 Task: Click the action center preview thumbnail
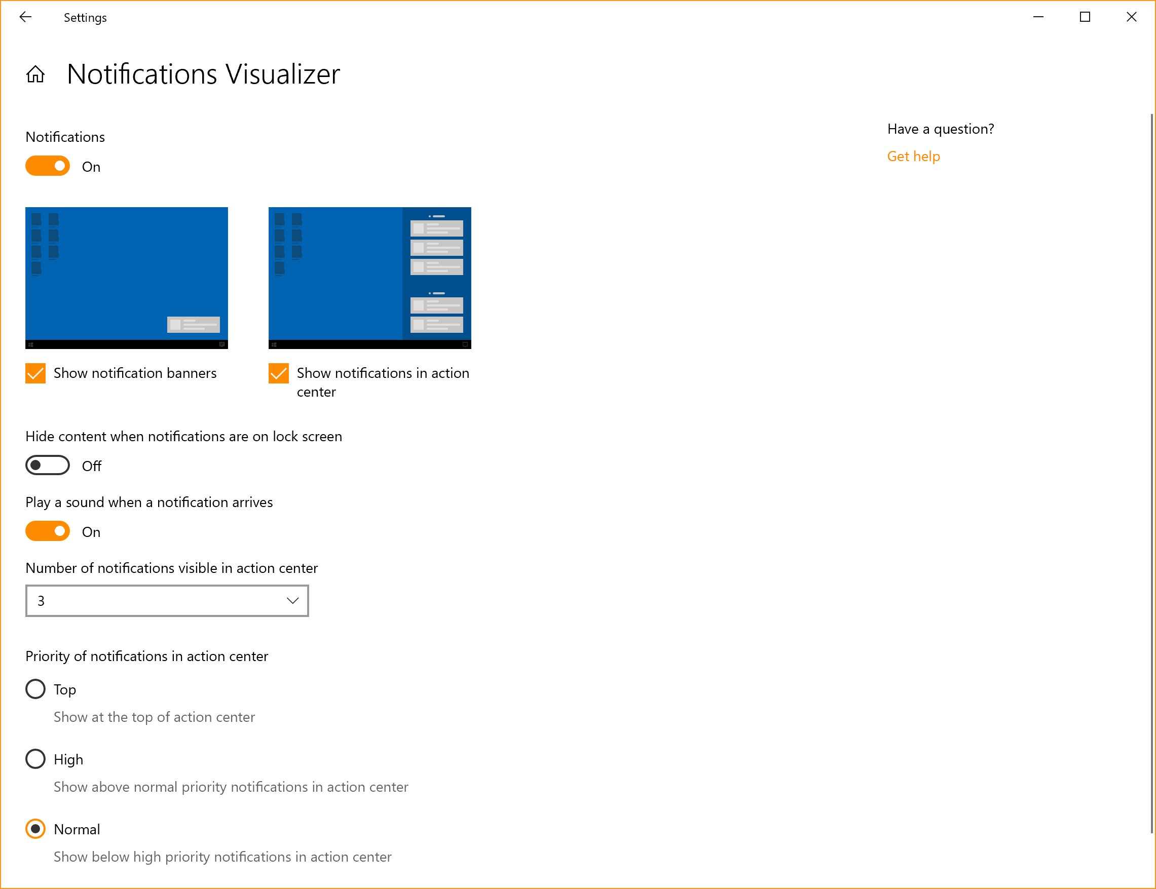coord(370,277)
